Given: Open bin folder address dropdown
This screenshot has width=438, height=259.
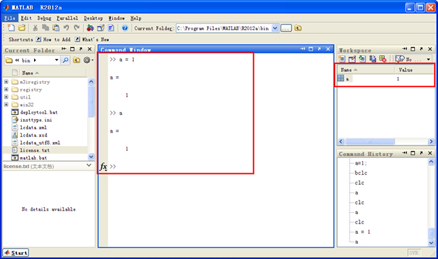Looking at the screenshot, I should 57,60.
